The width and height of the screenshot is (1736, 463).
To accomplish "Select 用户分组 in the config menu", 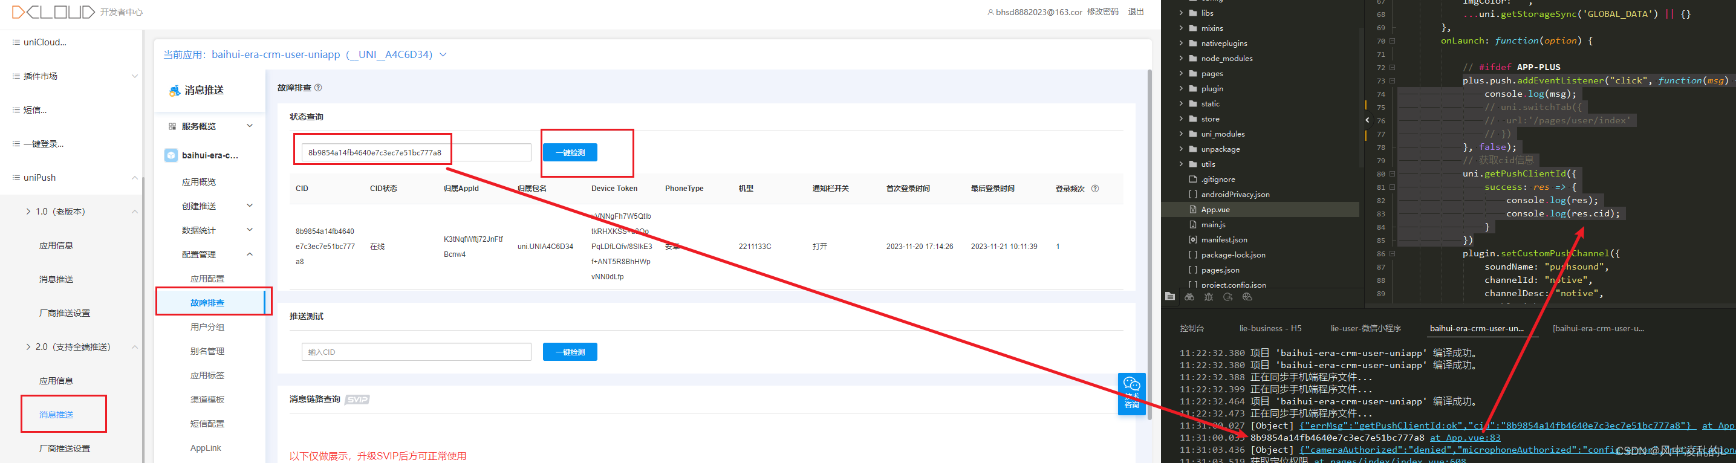I will (207, 328).
